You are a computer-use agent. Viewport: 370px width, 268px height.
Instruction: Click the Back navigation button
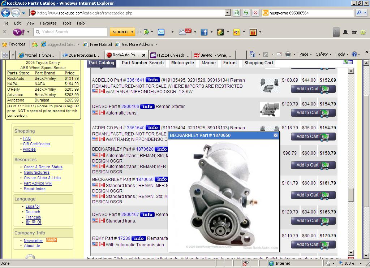(x=6, y=13)
